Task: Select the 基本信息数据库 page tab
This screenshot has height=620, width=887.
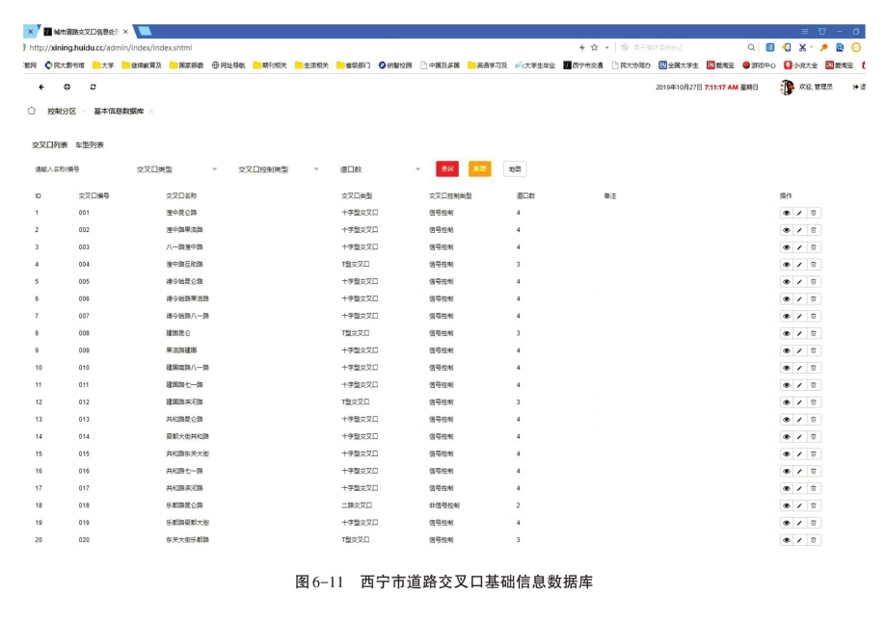Action: (x=119, y=112)
